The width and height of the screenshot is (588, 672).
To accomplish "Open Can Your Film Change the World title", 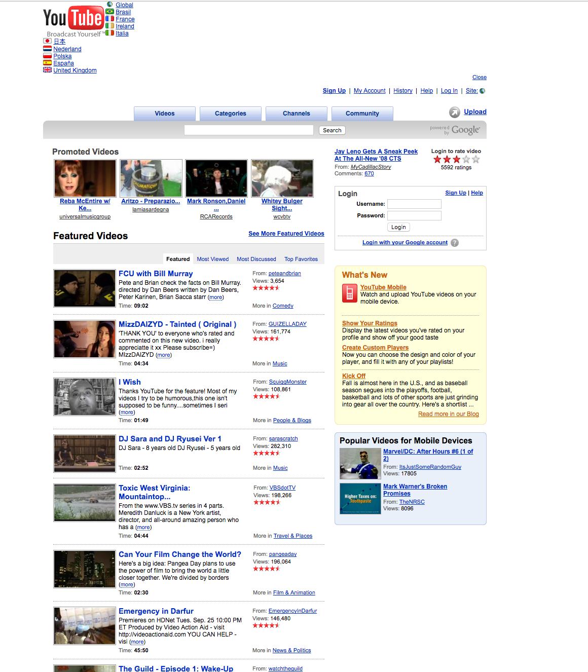I will tap(180, 554).
